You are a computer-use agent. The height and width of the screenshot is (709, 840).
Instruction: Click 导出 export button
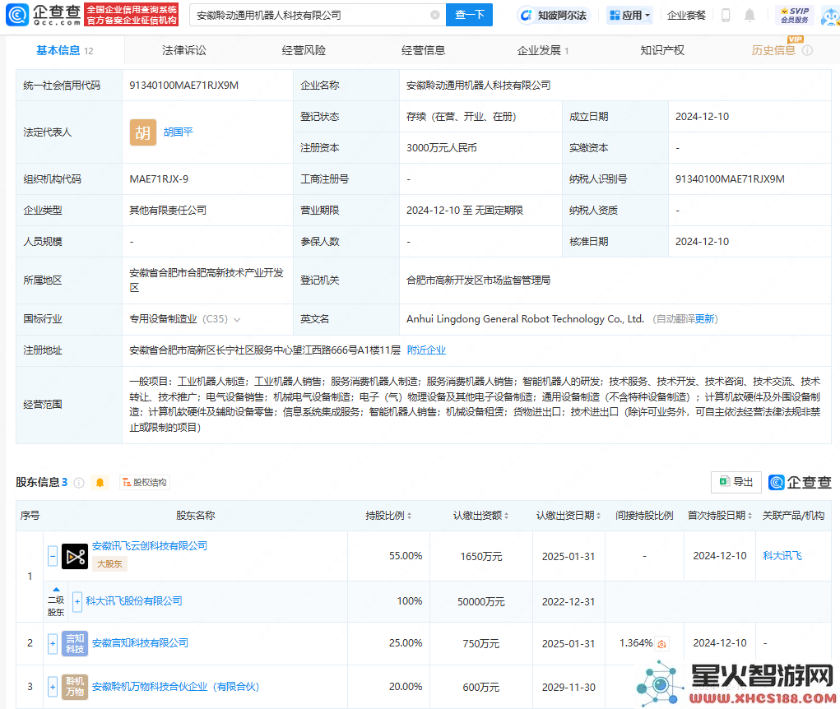coord(736,482)
